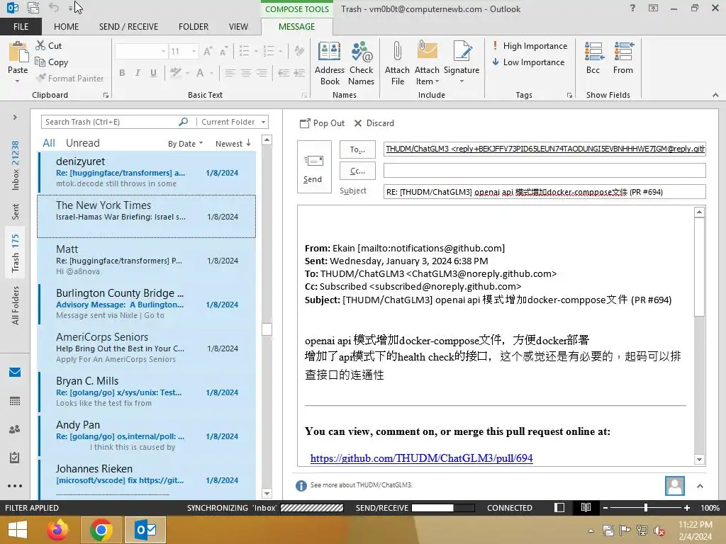Open the By Date sort dropdown

(185, 144)
